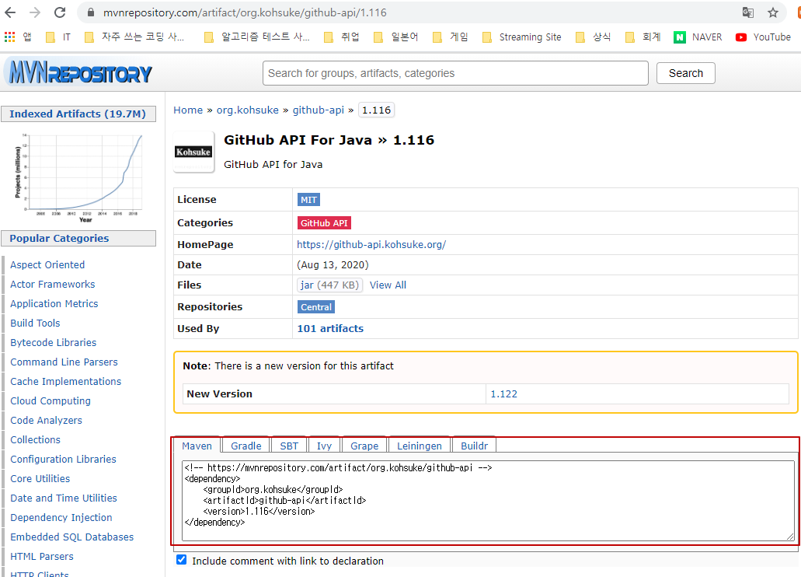Open the Bytecode Libraries category
Image resolution: width=801 pixels, height=577 pixels.
(53, 342)
